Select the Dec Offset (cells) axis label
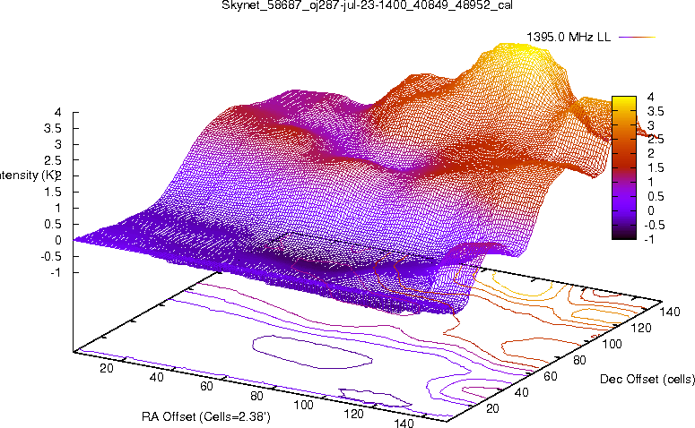695x428 pixels. coord(647,380)
